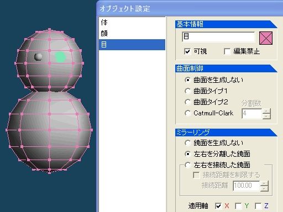
Task: Enable the Y axis mirroring checkbox
Action: 238,206
